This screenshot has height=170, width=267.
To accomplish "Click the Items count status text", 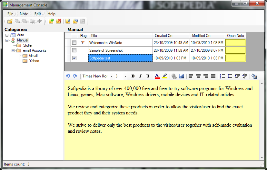I will 17,164.
